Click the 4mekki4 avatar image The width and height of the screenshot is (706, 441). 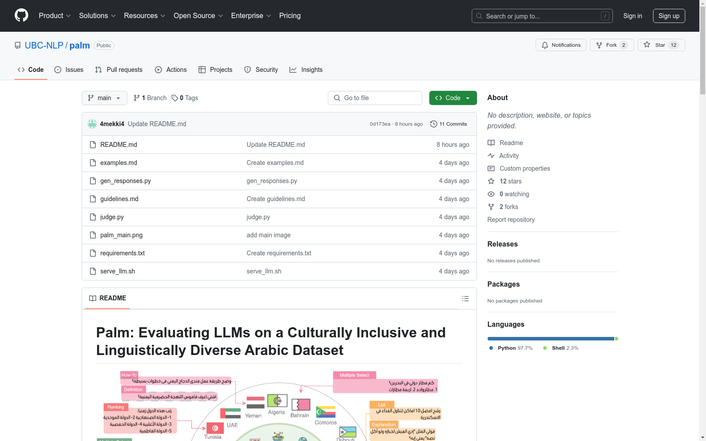92,124
